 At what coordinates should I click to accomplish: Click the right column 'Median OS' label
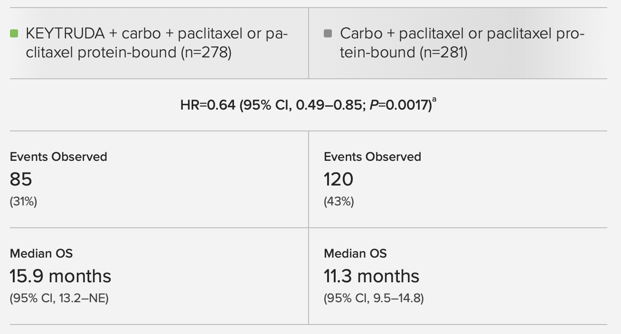coord(355,253)
